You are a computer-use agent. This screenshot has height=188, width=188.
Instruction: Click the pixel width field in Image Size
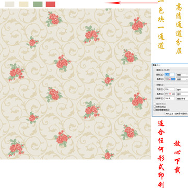[x=170, y=75]
